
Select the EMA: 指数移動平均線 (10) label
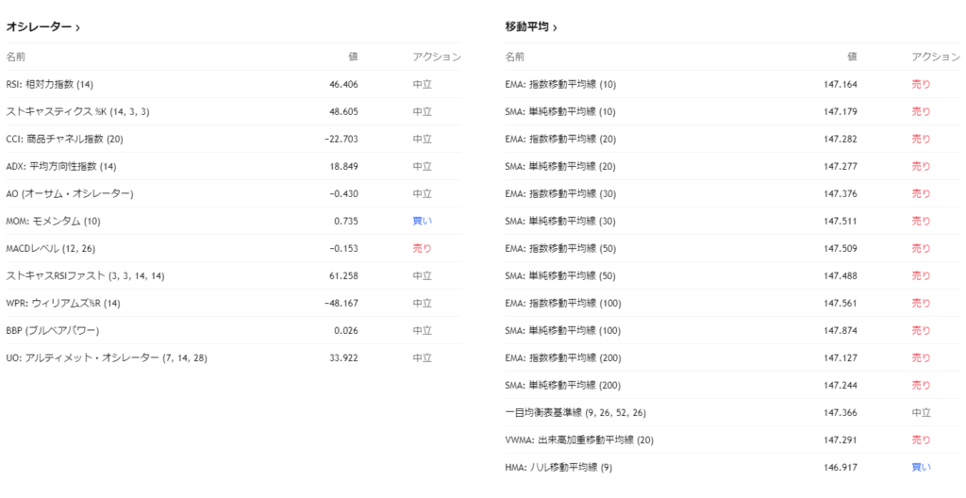click(560, 84)
